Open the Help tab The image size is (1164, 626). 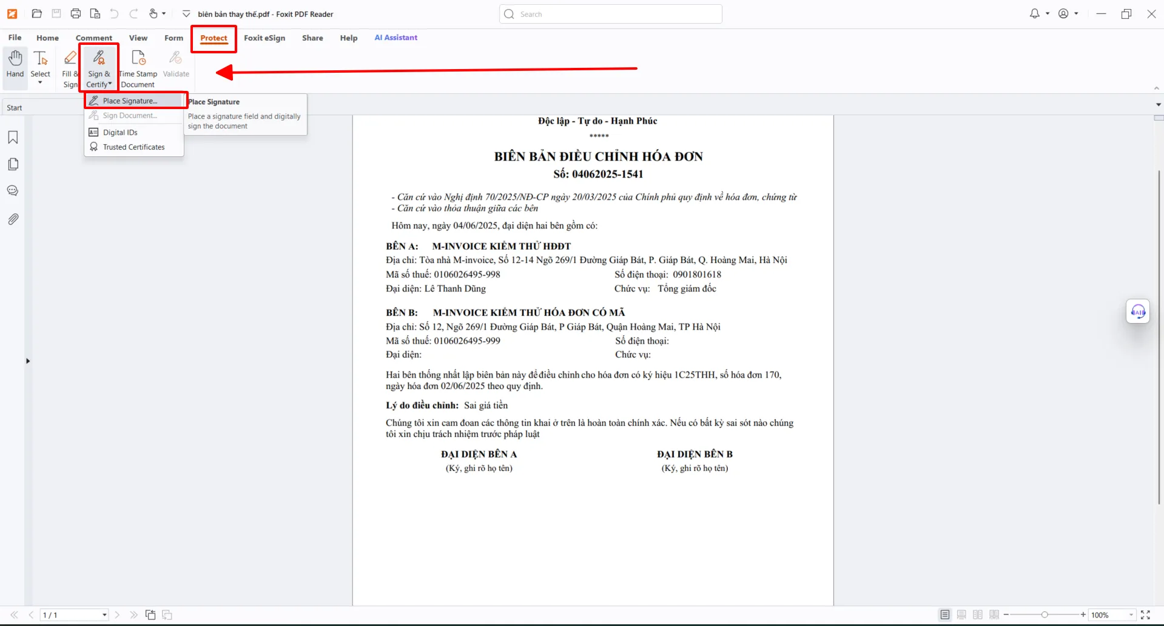click(349, 38)
